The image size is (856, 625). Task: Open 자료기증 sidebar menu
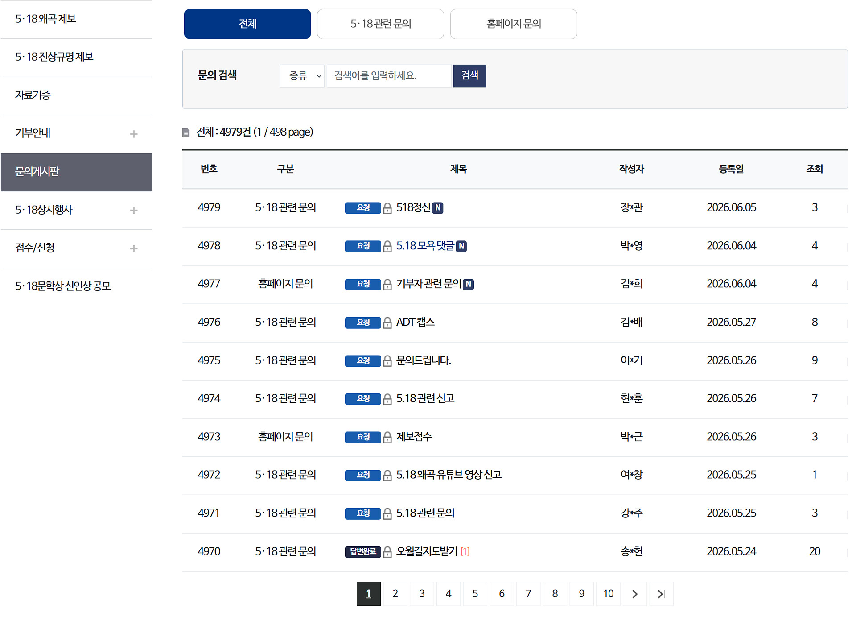pyautogui.click(x=76, y=95)
